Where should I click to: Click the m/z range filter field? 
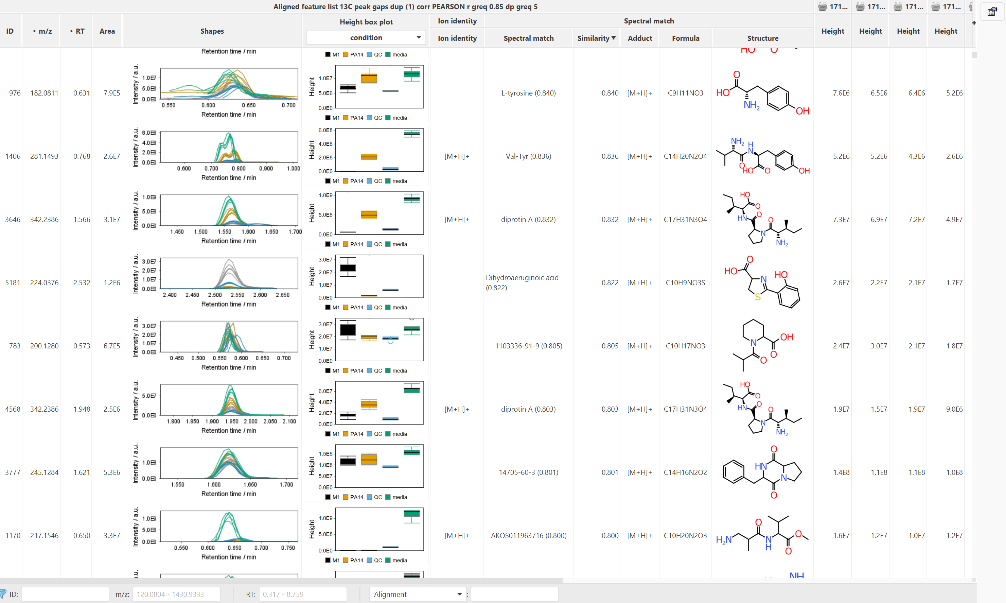click(x=176, y=594)
